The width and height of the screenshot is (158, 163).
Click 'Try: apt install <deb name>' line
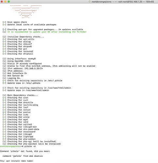pos(17,161)
